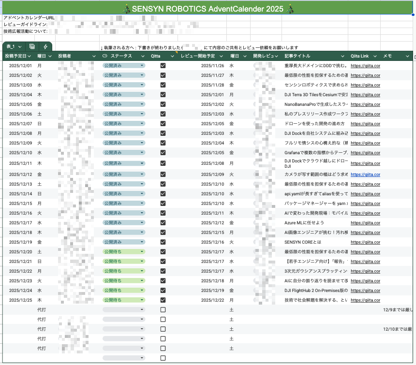The width and height of the screenshot is (416, 365).
Task: Select the 技術広報活動について label cell
Action: [x=26, y=31]
